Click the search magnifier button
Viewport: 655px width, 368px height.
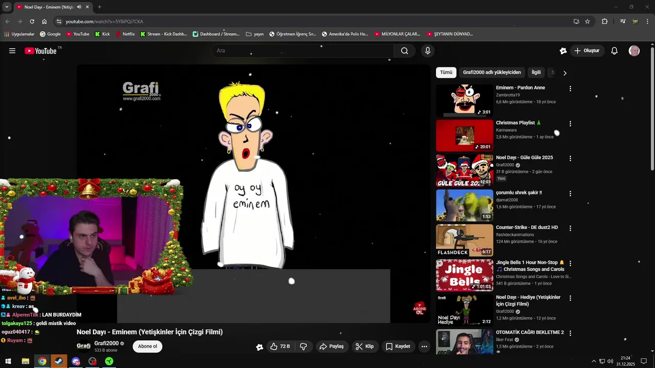pos(404,51)
